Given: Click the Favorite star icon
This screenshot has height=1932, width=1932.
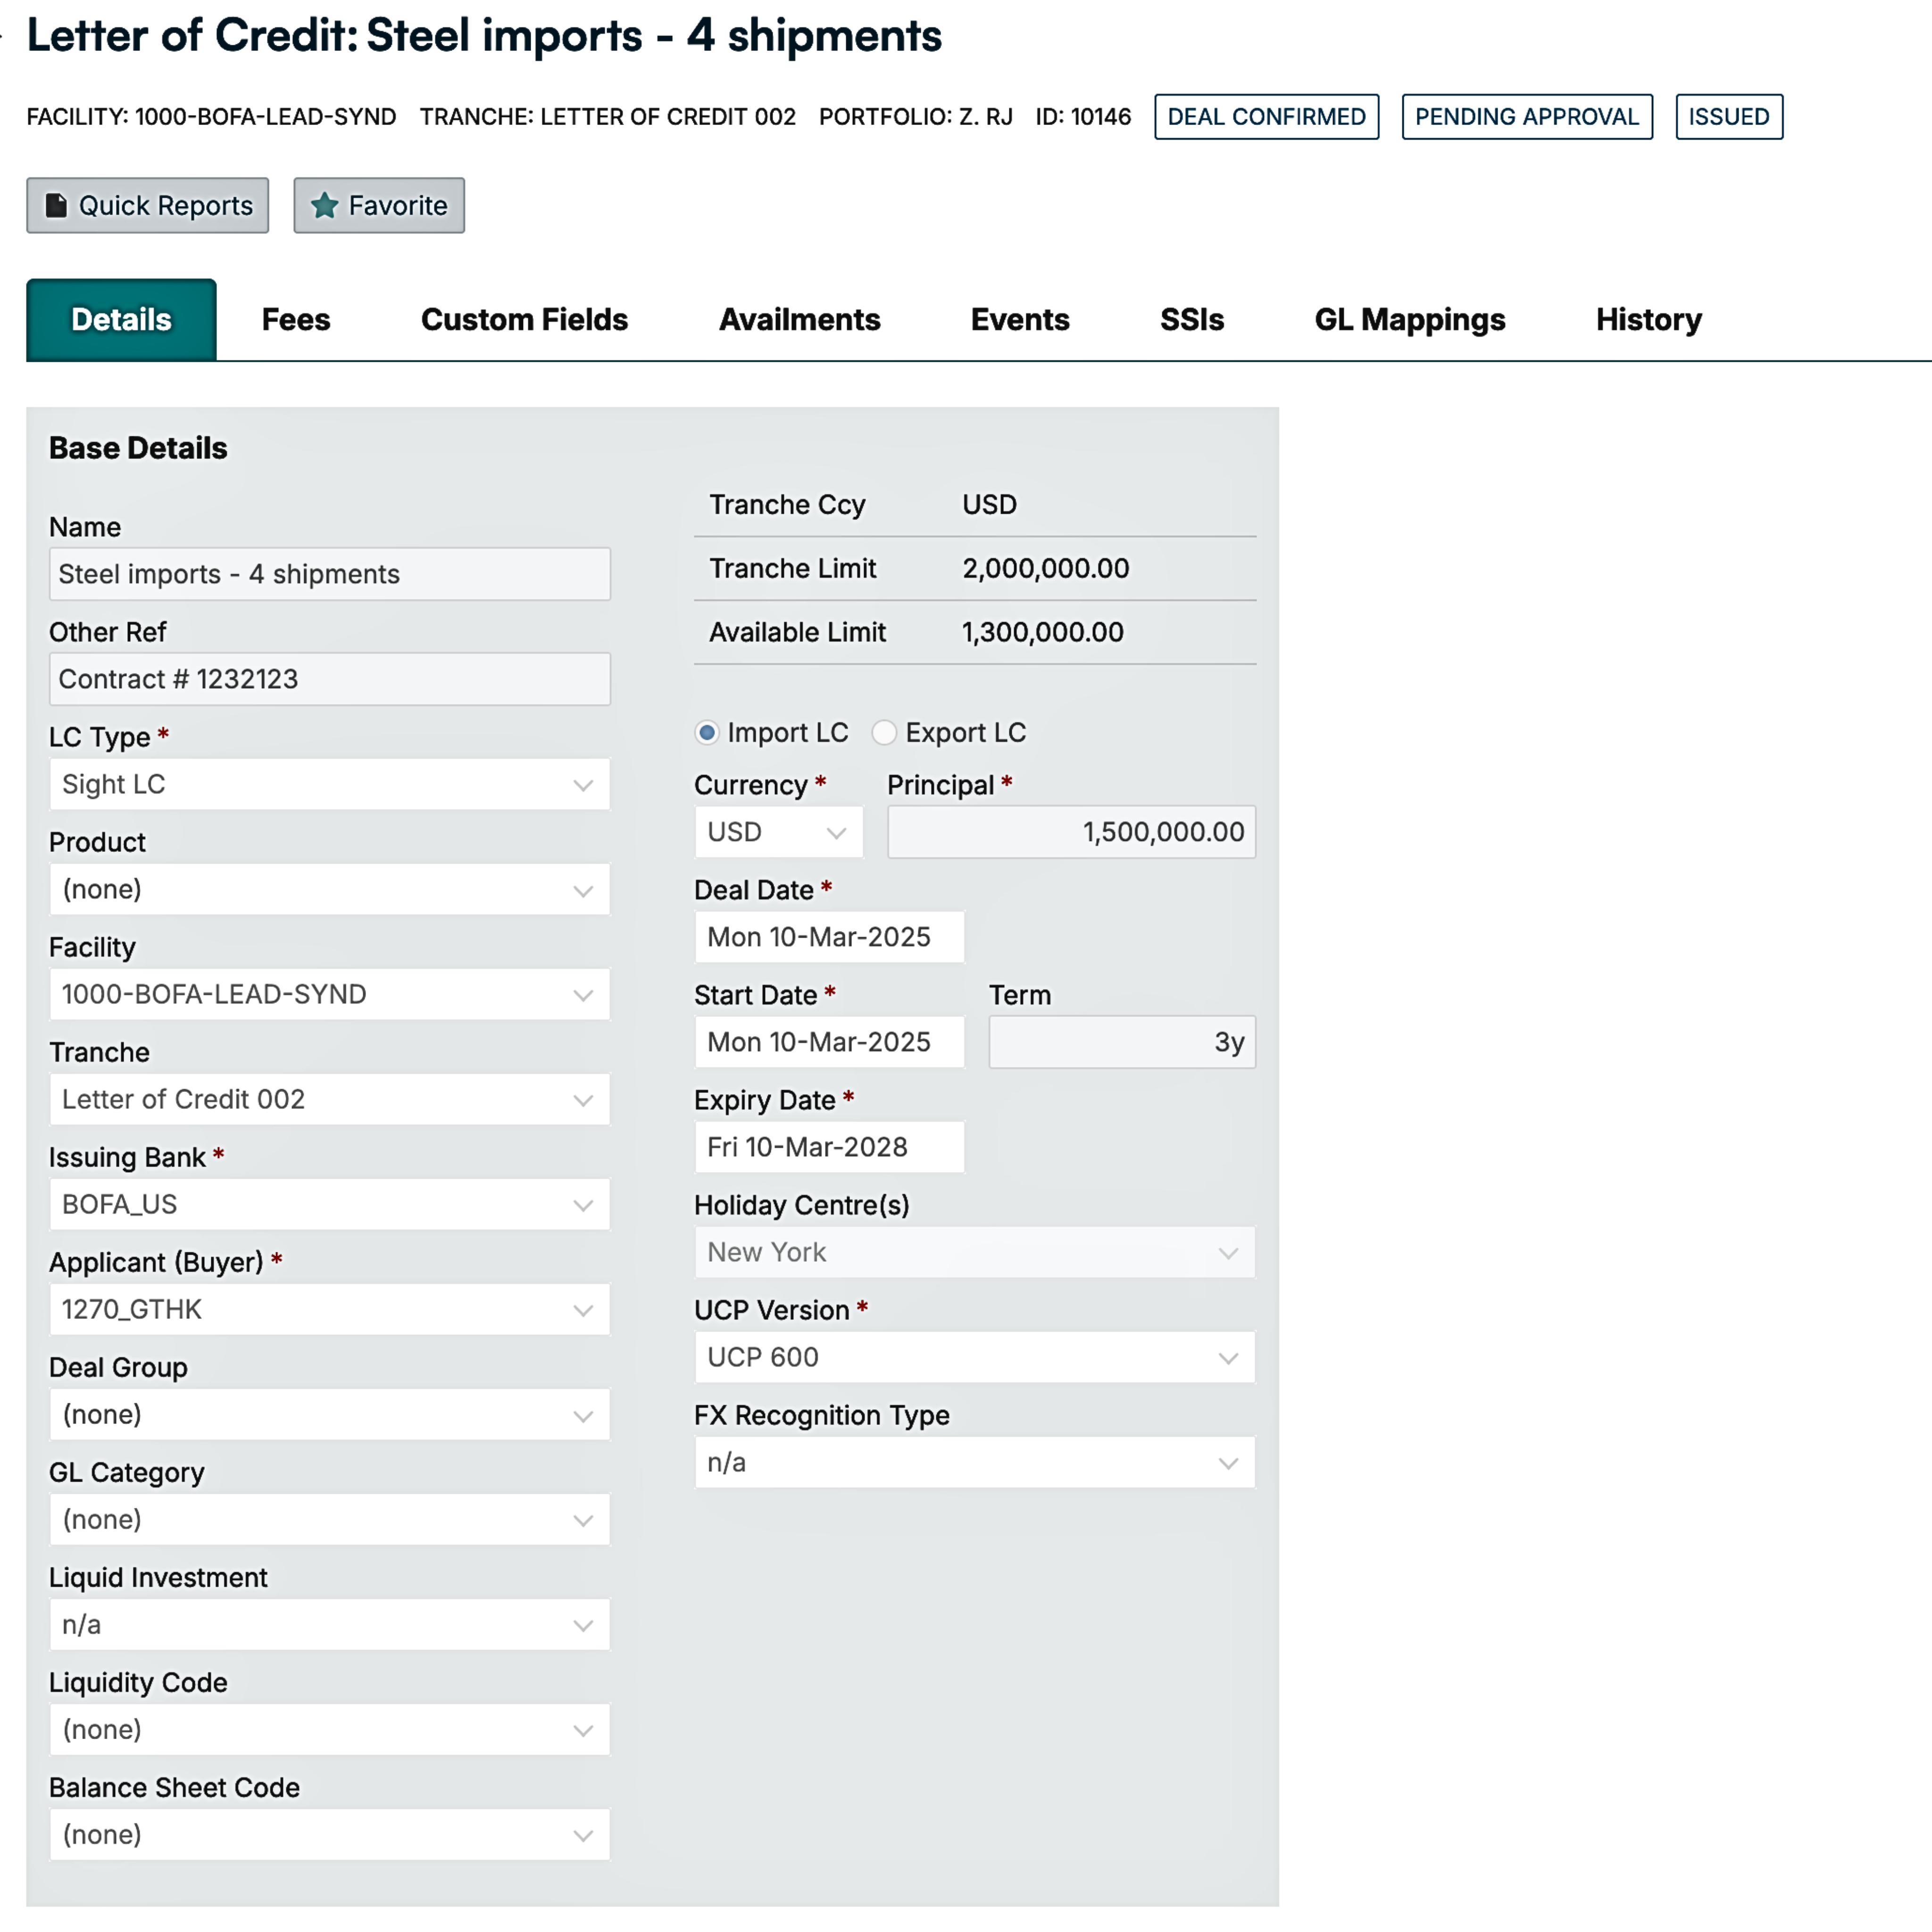Looking at the screenshot, I should pos(324,205).
